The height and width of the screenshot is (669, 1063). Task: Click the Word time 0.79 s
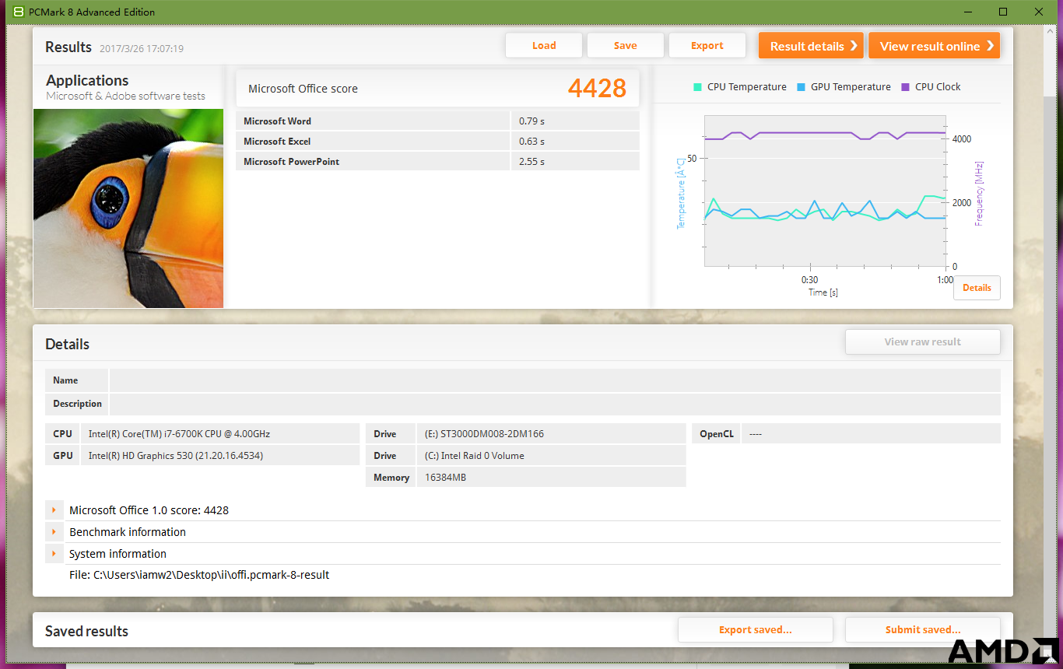(x=531, y=121)
